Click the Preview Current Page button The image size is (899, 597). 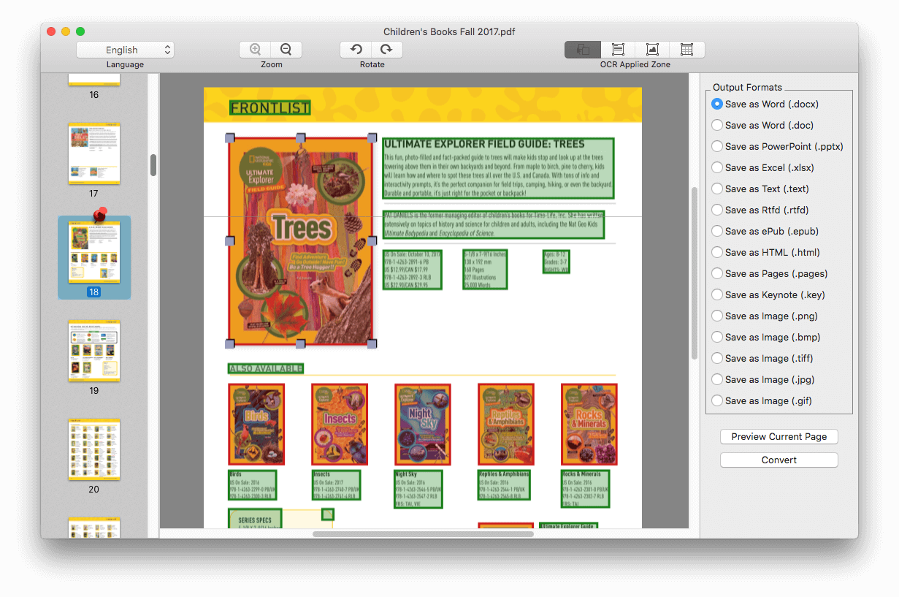pos(779,436)
